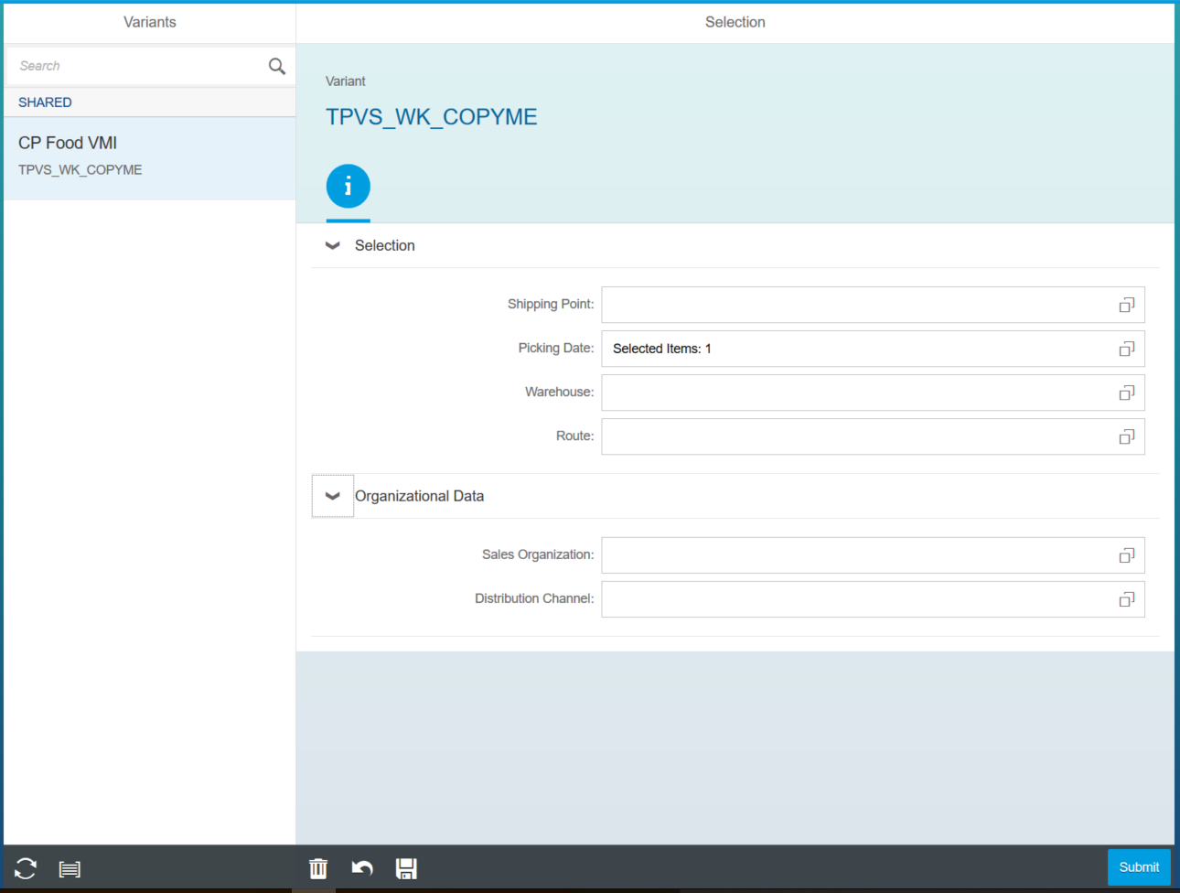Select the info tab icon
The height and width of the screenshot is (893, 1180).
pos(348,187)
